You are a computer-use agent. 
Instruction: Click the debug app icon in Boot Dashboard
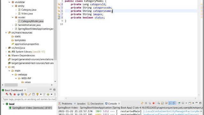click(x=11, y=94)
